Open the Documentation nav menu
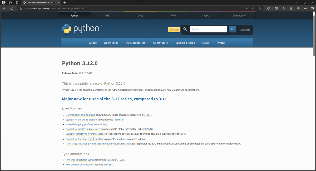The image size is (316, 171). coord(136,43)
